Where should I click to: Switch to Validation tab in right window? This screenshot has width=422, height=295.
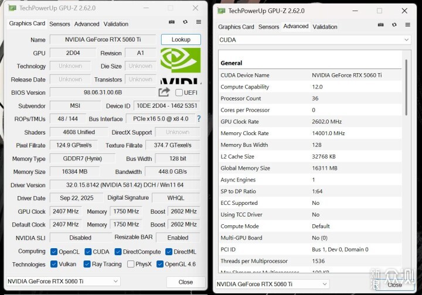(325, 26)
